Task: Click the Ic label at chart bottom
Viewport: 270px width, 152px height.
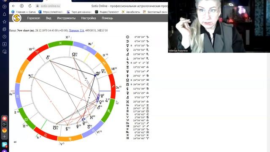Action: (39, 137)
